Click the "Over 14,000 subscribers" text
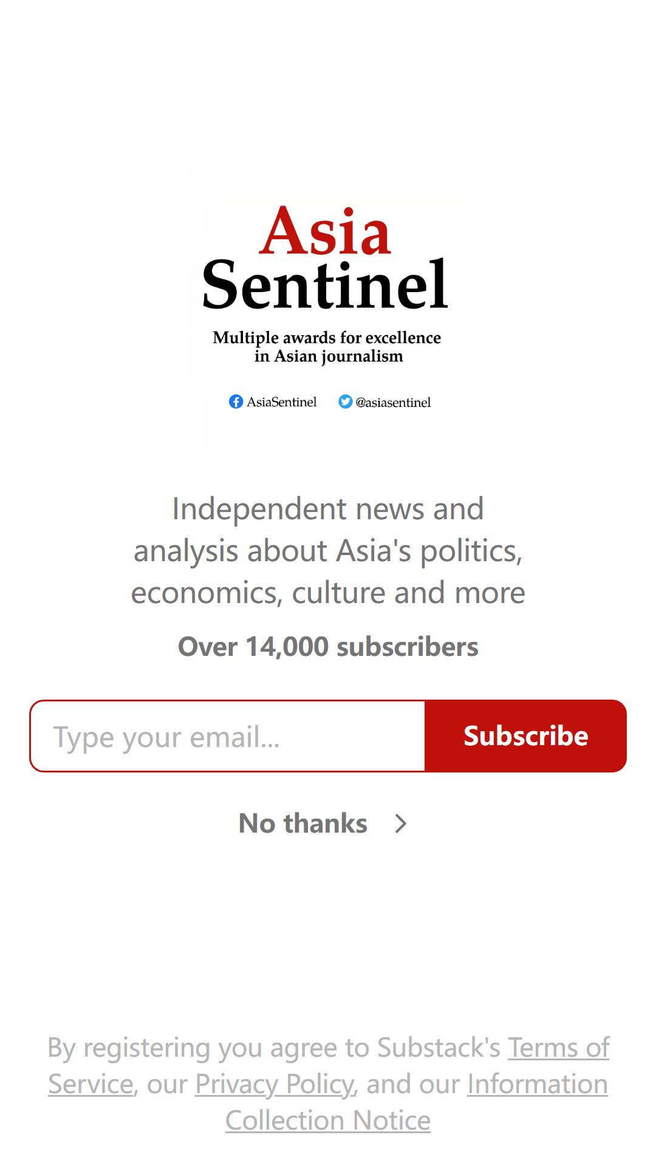Viewport: 656px width, 1166px height. 328,647
